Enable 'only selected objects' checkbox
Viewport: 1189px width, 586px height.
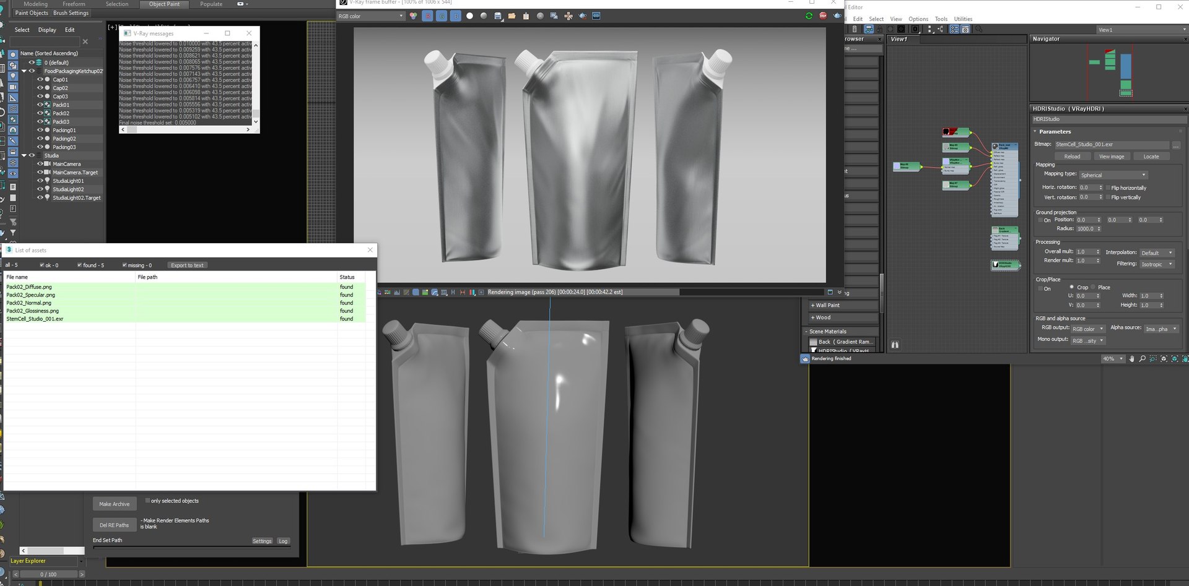pyautogui.click(x=147, y=501)
